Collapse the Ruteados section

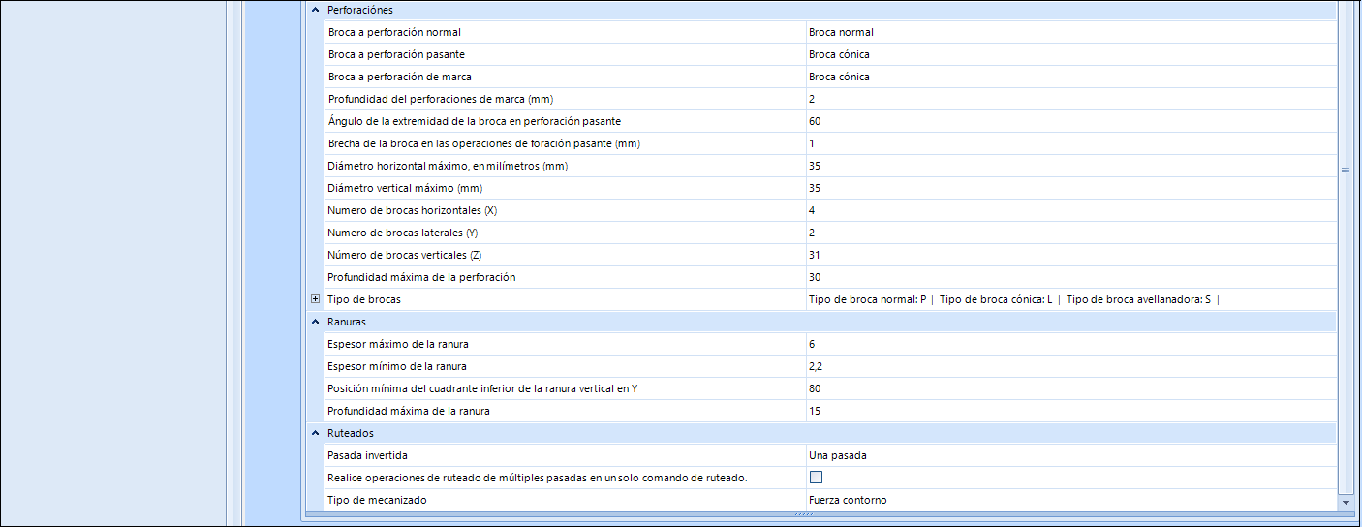point(315,433)
